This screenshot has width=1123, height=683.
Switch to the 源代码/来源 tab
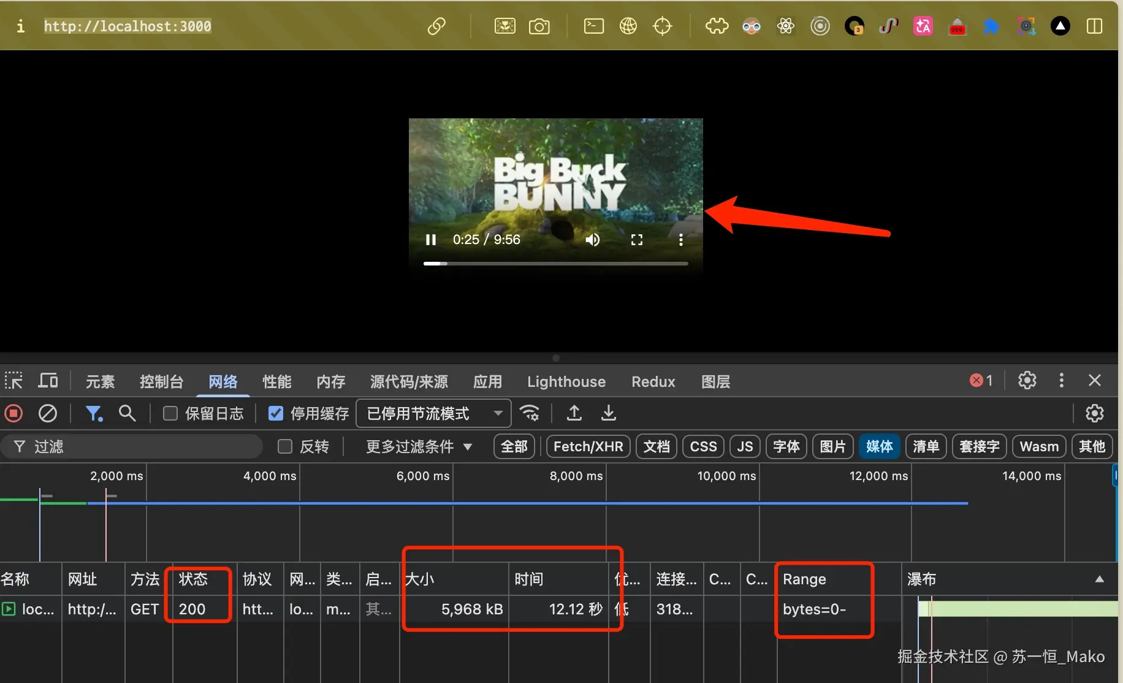pos(409,381)
